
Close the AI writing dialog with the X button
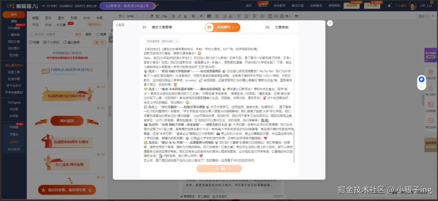(x=330, y=23)
